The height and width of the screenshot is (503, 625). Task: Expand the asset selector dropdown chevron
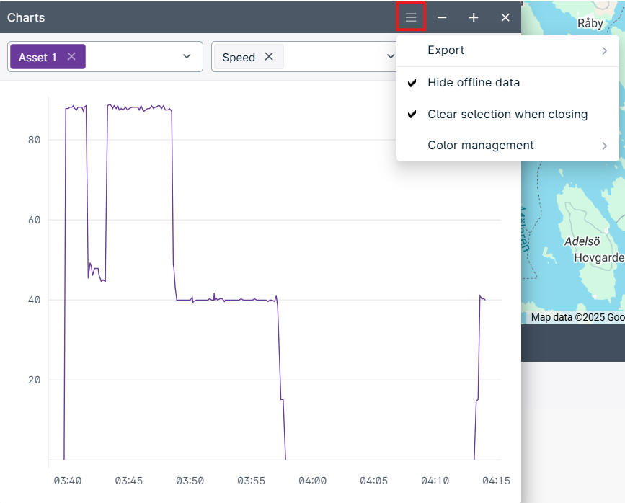[x=187, y=57]
